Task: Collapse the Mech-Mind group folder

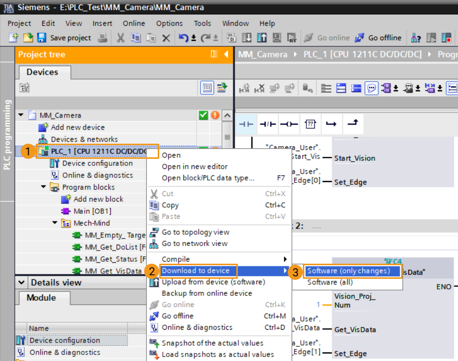Action: pyautogui.click(x=54, y=223)
